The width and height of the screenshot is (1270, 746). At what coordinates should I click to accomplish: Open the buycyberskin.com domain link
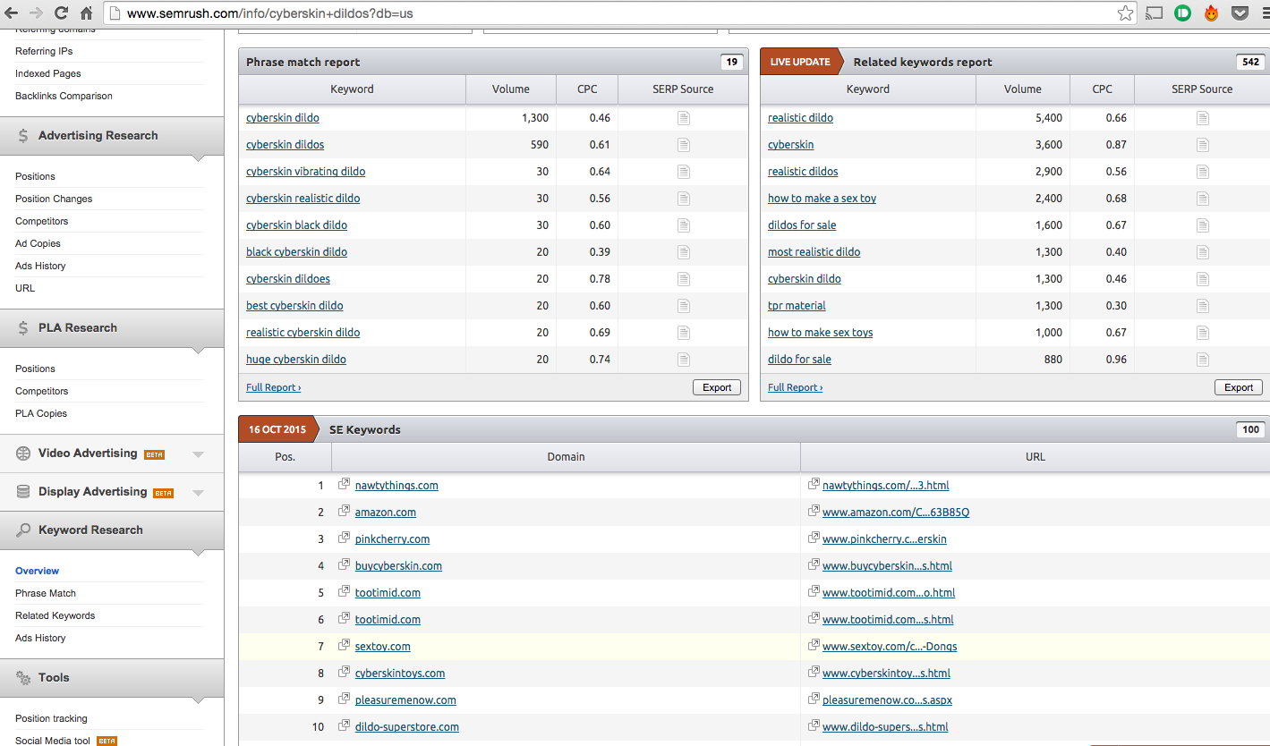[398, 565]
